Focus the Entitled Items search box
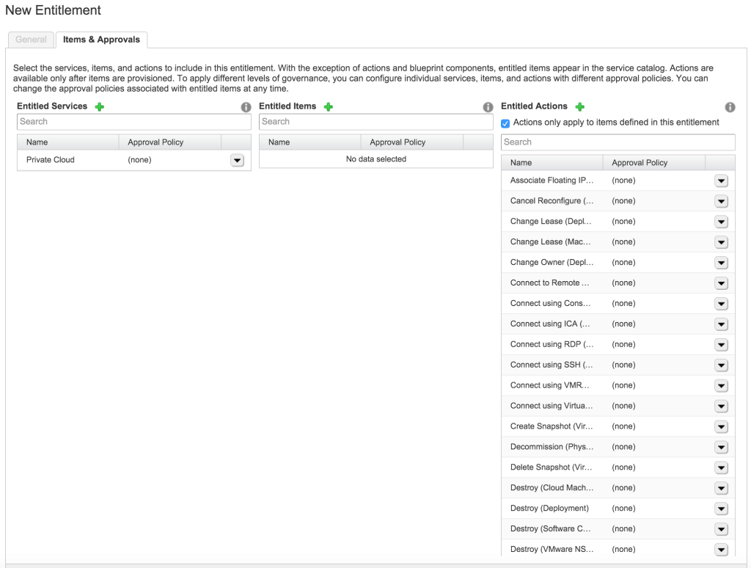Viewport: 751px width, 568px height. (375, 122)
